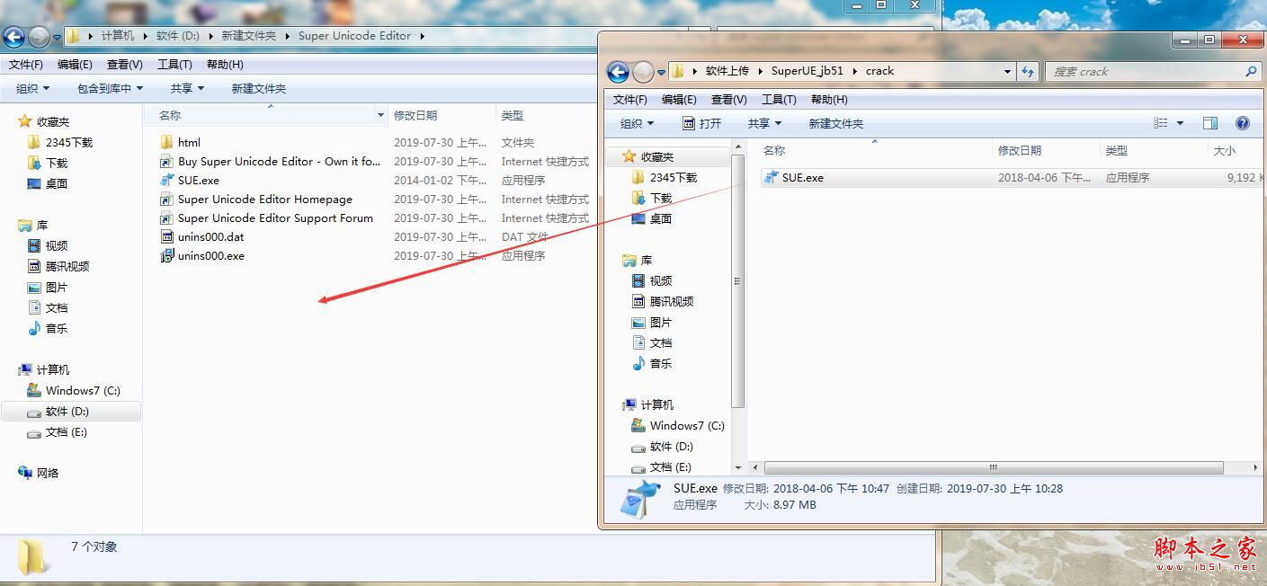Open 帮助(H) menu in crack window
1267x586 pixels.
coord(829,100)
